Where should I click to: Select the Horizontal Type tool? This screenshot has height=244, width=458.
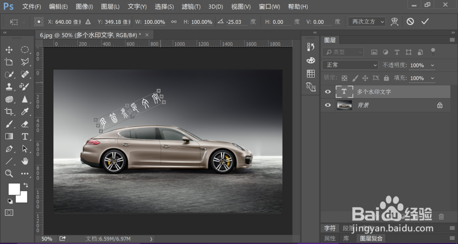pos(25,136)
